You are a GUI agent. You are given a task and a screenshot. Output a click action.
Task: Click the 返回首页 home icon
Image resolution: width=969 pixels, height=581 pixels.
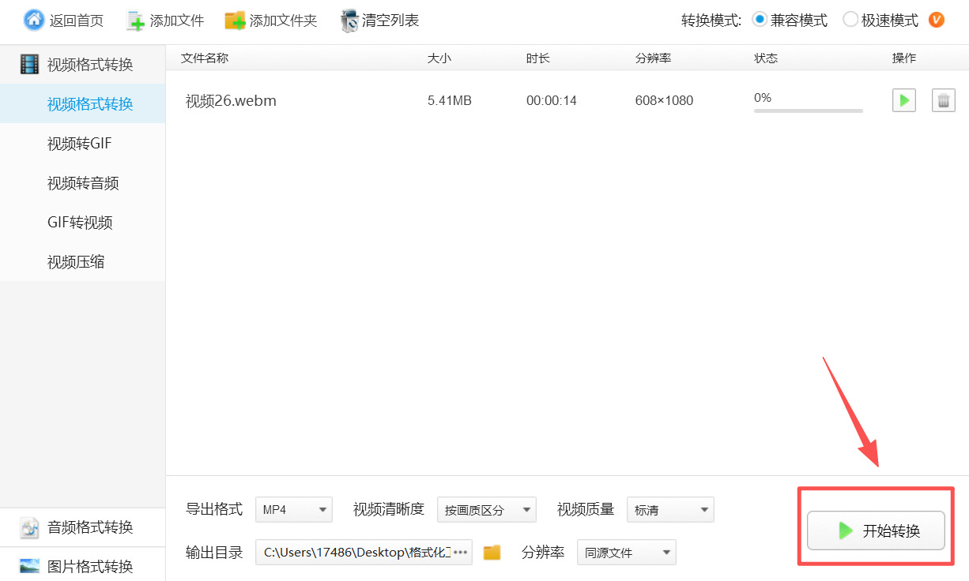pyautogui.click(x=34, y=20)
